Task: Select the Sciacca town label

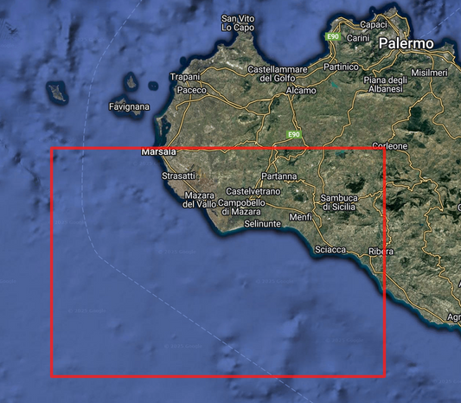Action: click(330, 250)
